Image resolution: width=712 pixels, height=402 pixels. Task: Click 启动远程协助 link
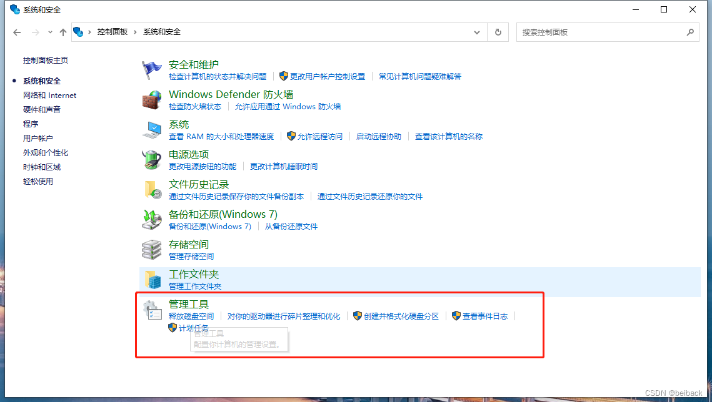click(x=379, y=137)
